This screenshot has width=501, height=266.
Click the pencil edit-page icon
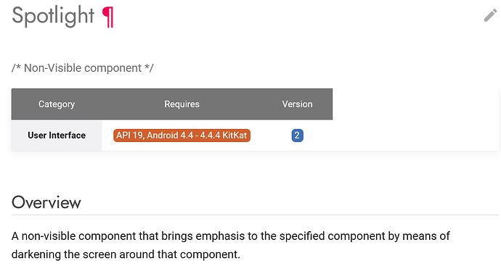click(x=490, y=16)
